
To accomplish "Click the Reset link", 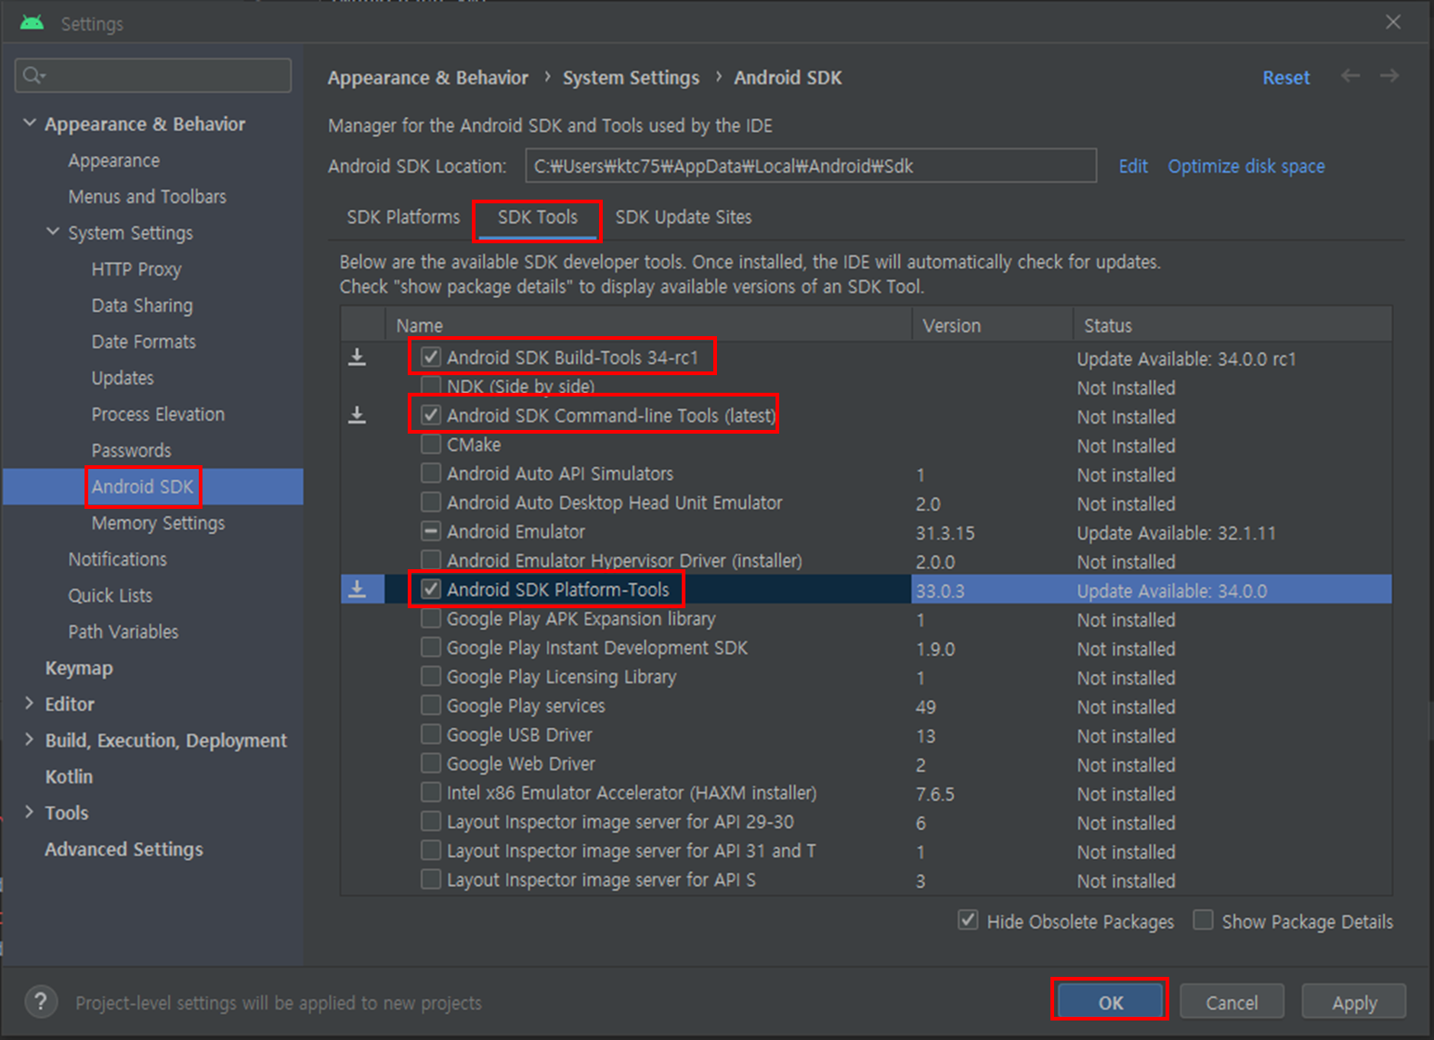I will 1285,77.
